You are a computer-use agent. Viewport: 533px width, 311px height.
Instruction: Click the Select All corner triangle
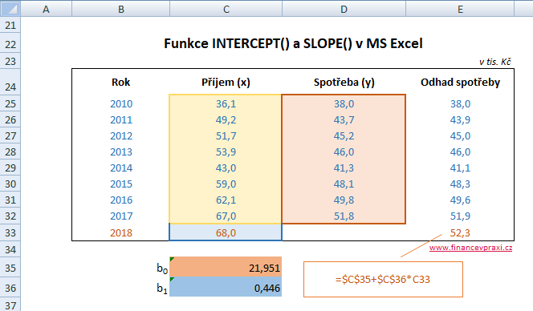tap(10, 9)
